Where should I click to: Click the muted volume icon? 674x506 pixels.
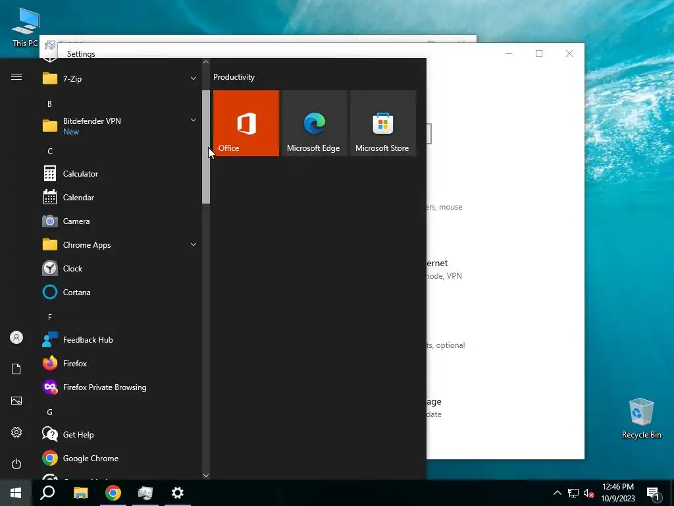[x=588, y=493]
